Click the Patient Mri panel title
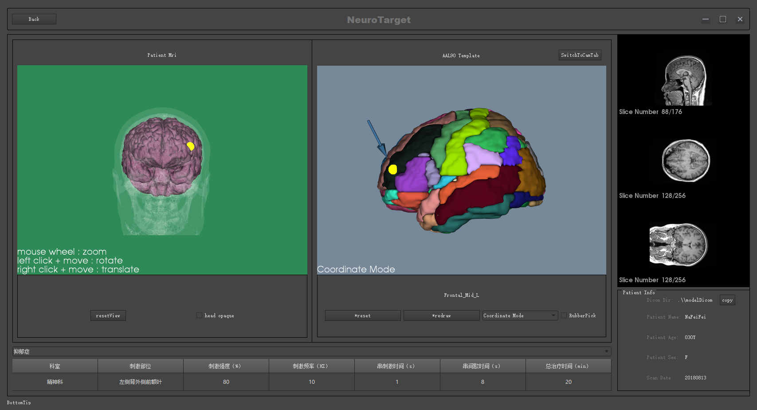 [162, 55]
